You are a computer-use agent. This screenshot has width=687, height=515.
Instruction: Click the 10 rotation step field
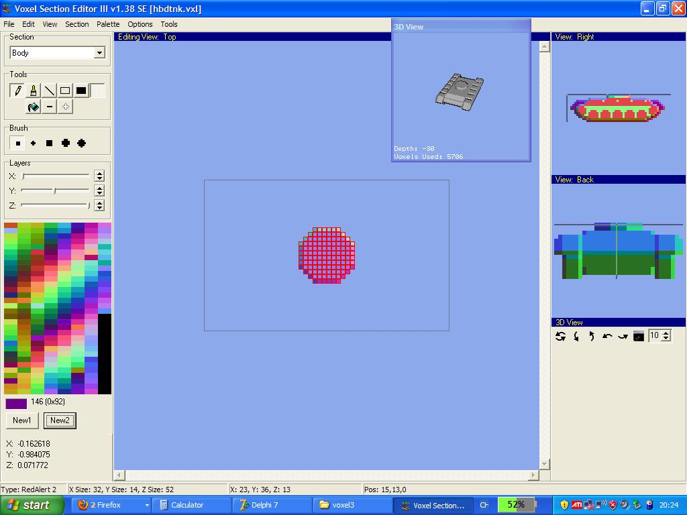pos(655,336)
